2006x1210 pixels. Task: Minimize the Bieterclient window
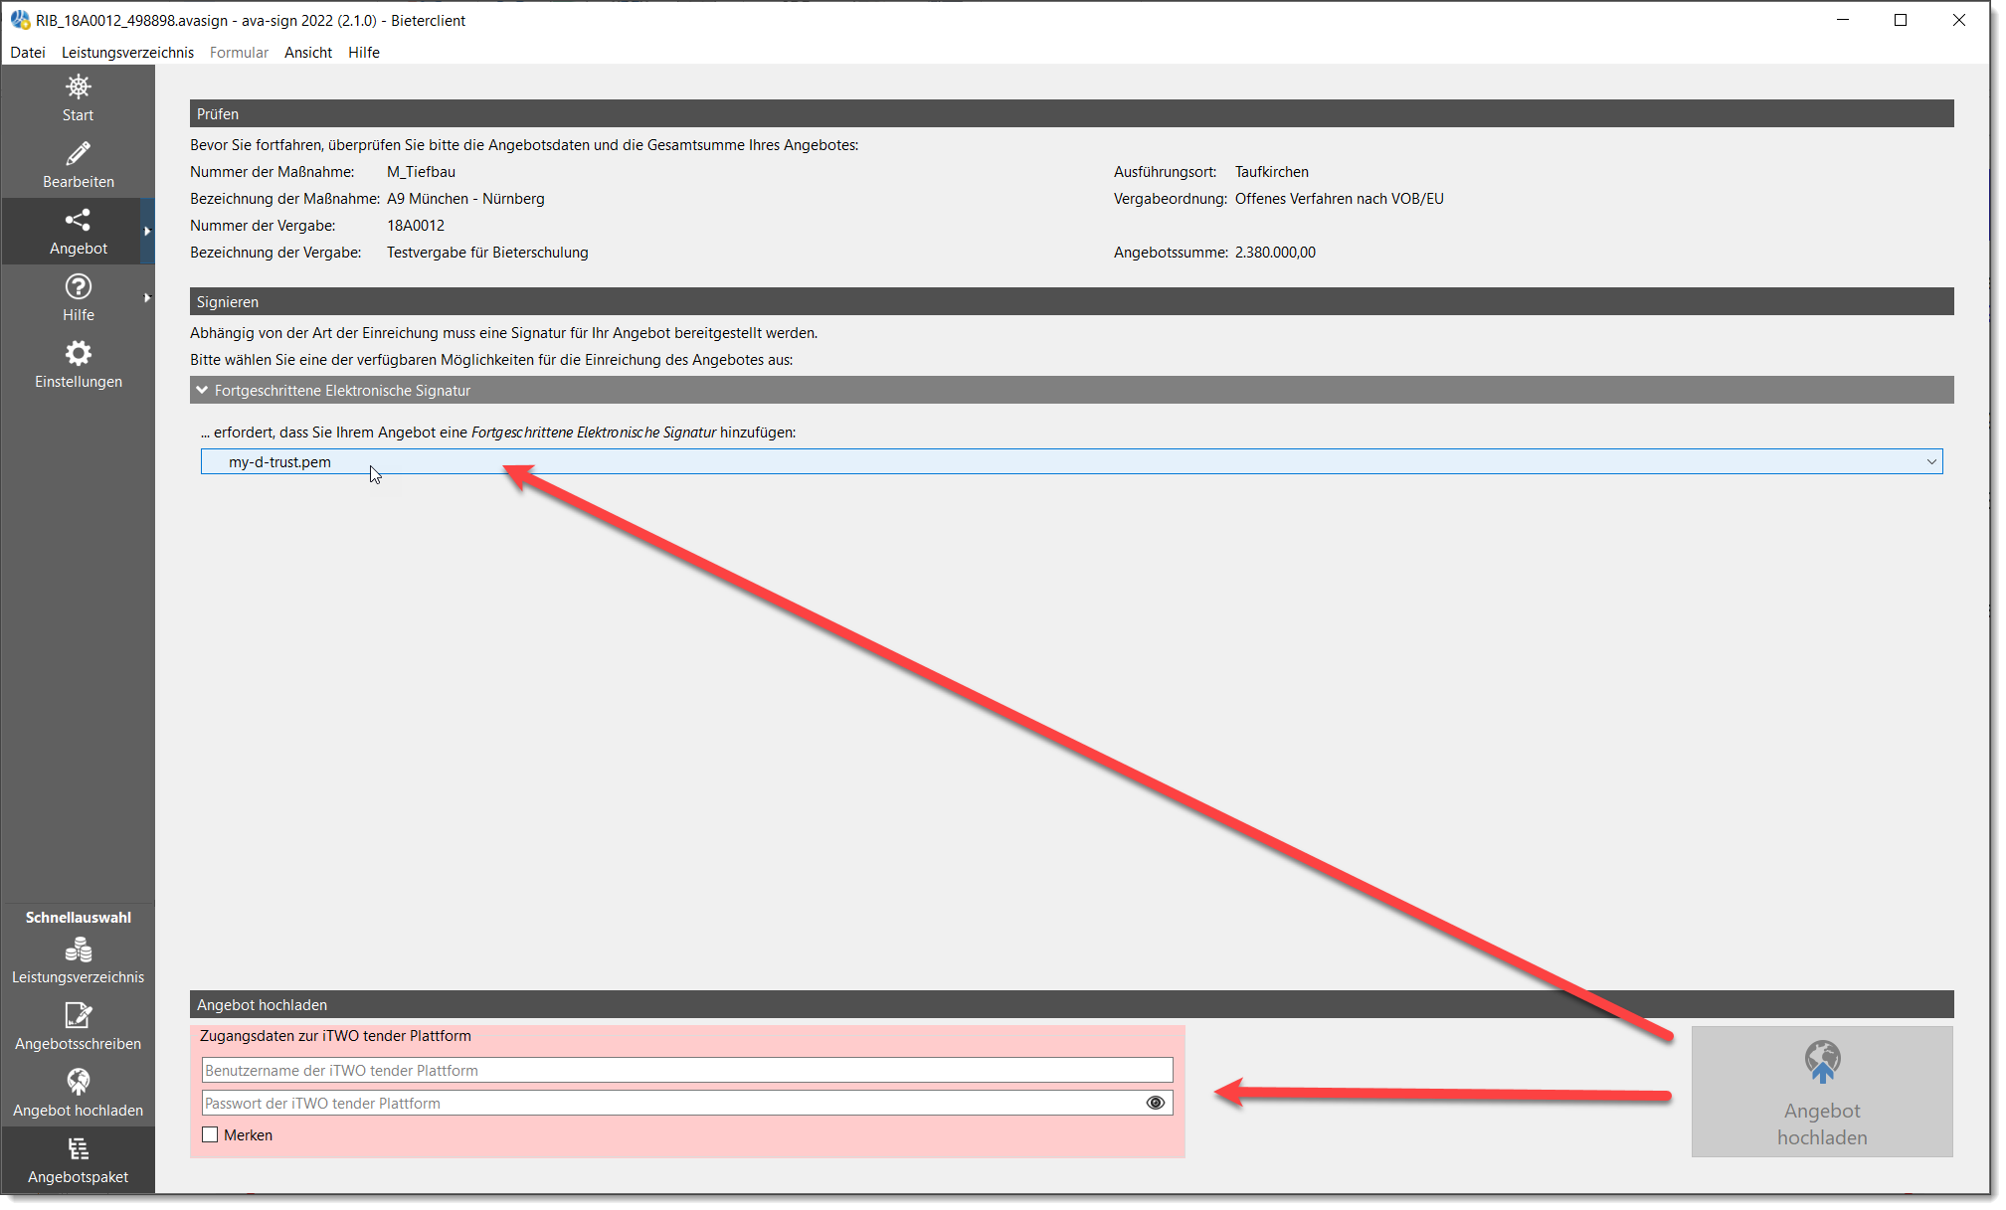1843,20
